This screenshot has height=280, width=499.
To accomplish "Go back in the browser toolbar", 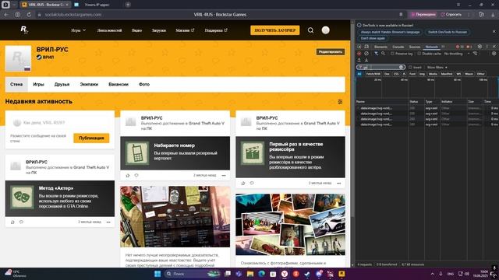I will coord(6,15).
